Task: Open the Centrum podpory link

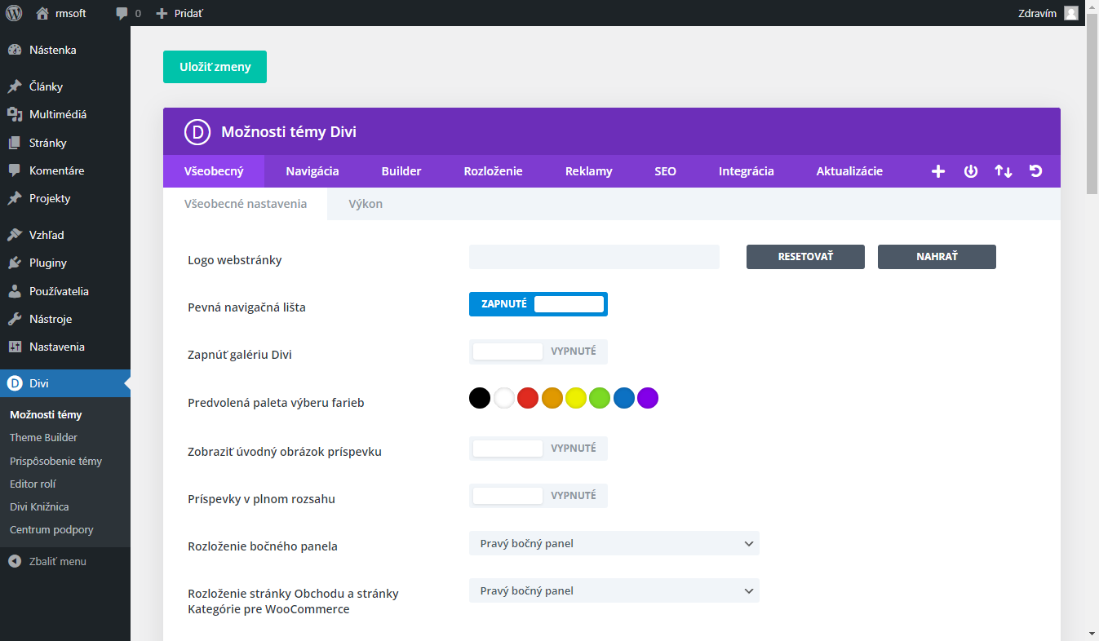Action: [x=51, y=529]
